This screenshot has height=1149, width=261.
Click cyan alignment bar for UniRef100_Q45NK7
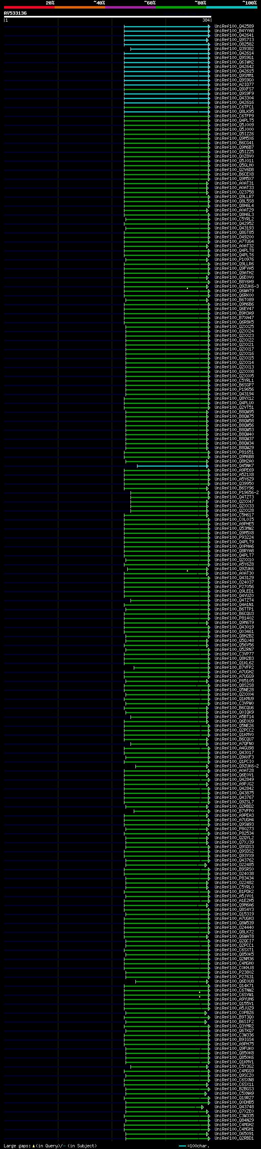pyautogui.click(x=173, y=466)
